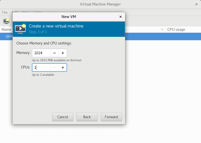Increase Memory with the plus button
This screenshot has height=143, width=201.
point(63,53)
